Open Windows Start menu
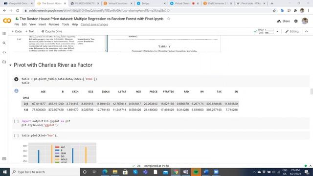313x176 pixels. (x=5, y=172)
